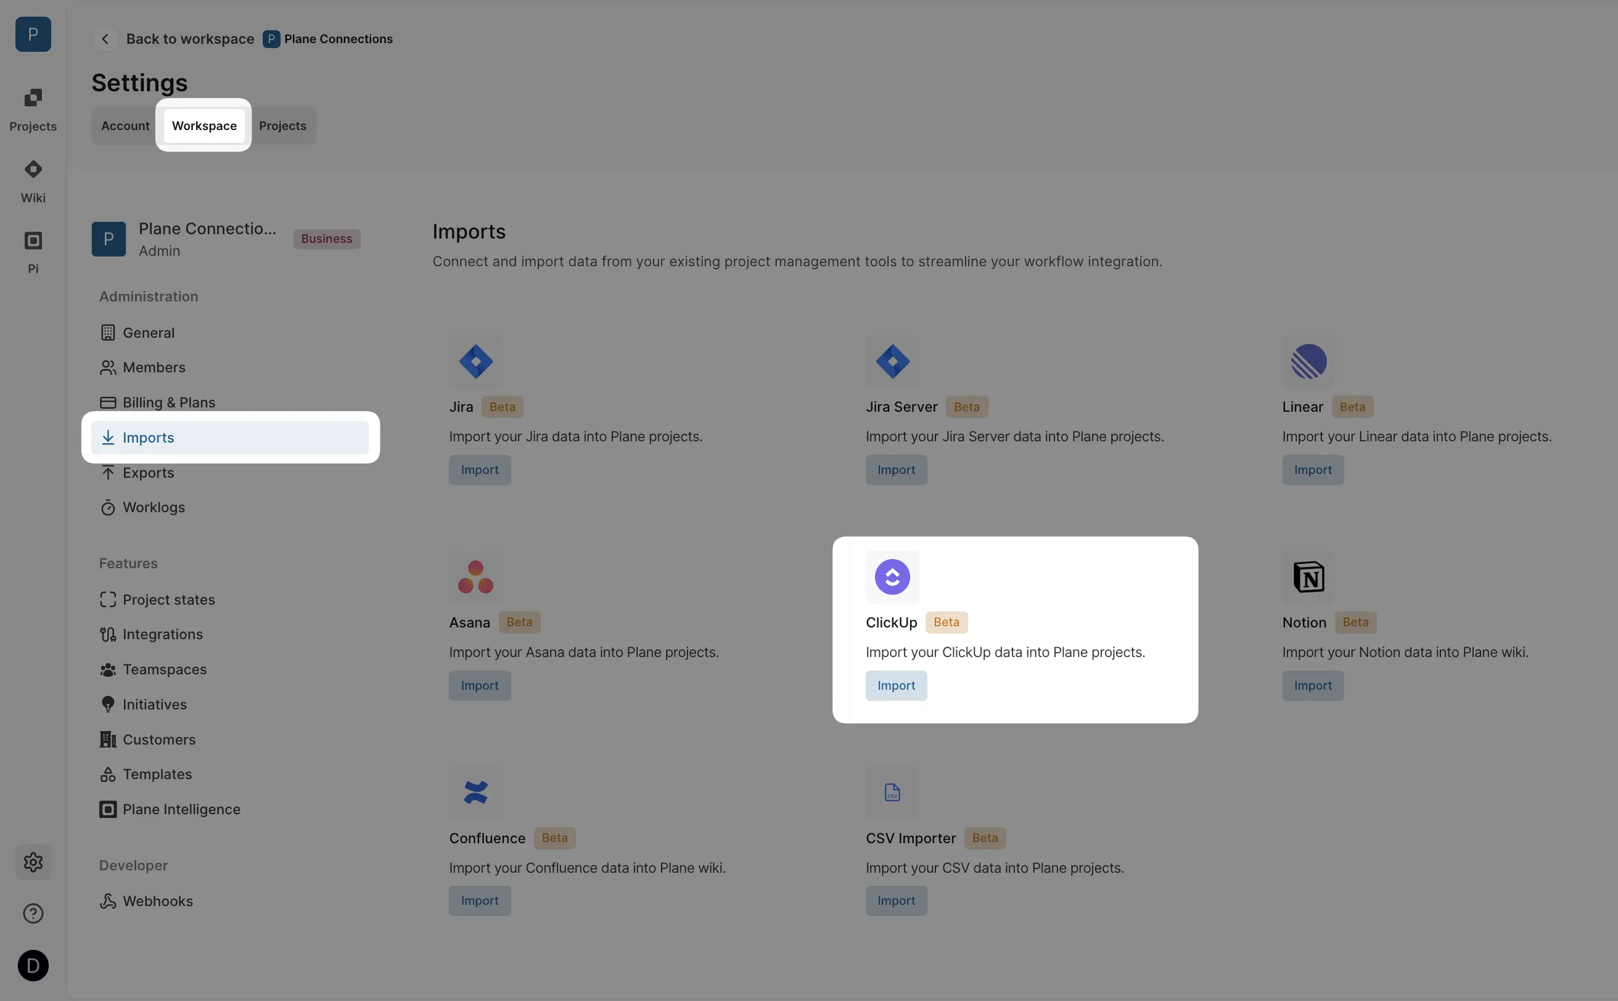
Task: Open Webhooks developer settings
Action: (230, 901)
